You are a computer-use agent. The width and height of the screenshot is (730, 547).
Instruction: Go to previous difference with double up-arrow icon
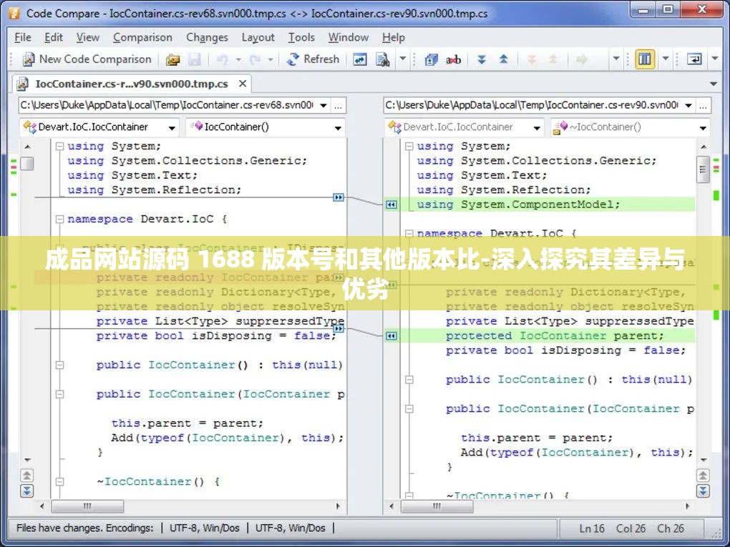[502, 59]
